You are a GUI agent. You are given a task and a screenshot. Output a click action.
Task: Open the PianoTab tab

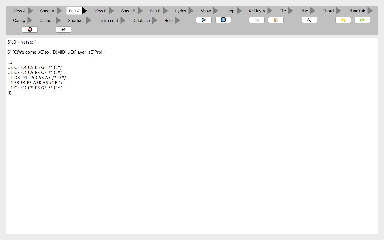click(357, 11)
